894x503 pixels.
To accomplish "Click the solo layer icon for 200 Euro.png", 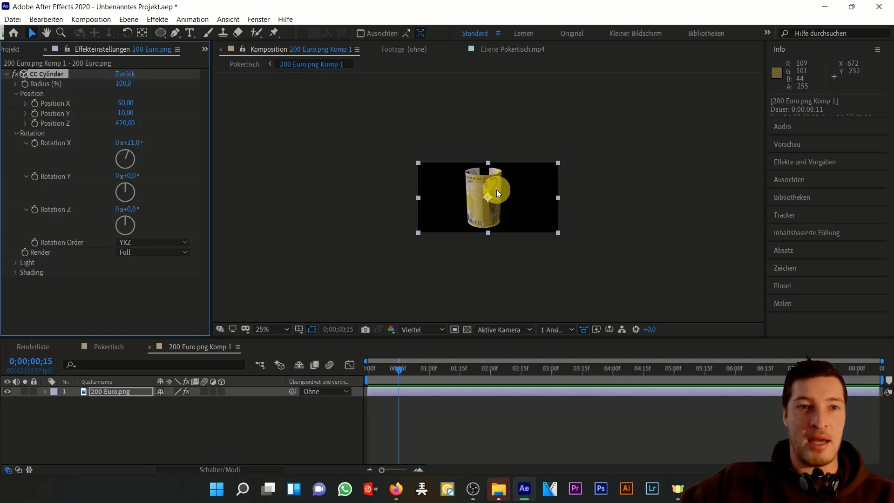I will click(x=25, y=391).
